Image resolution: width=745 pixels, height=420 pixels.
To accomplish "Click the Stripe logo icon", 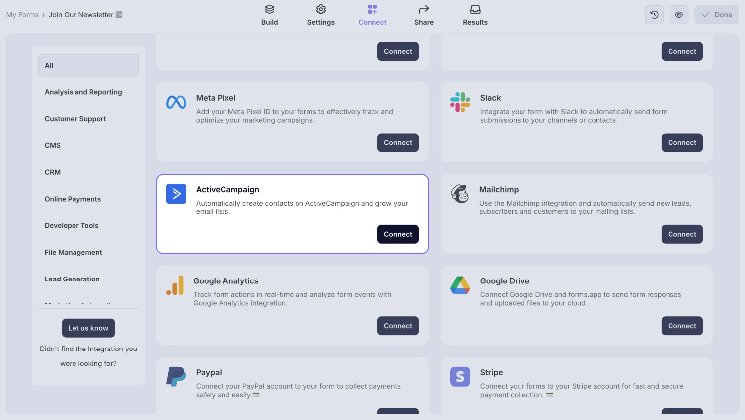I will click(460, 377).
